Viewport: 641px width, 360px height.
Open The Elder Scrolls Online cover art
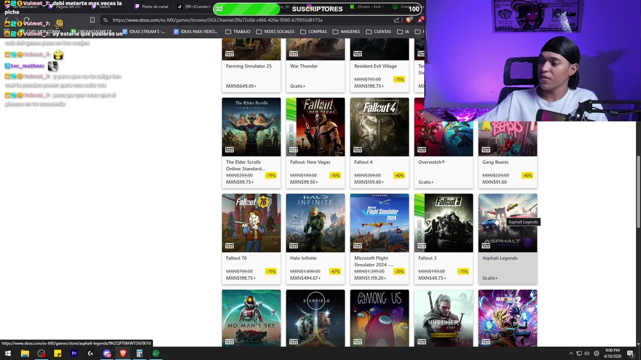251,127
